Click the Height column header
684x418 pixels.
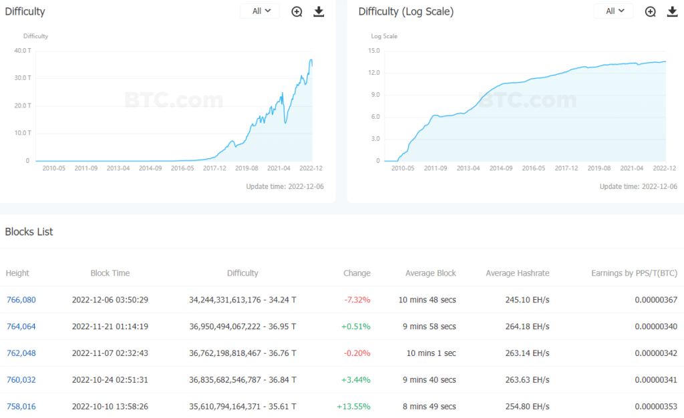coord(17,273)
